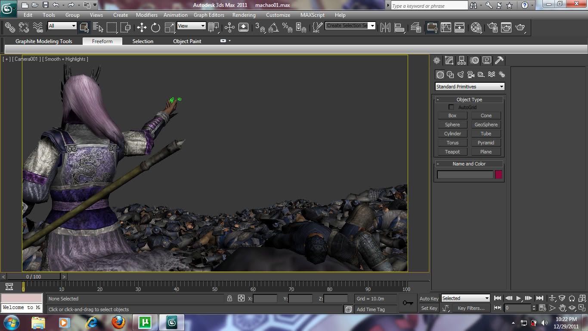Switch to Graphite Modeling Tools tab
This screenshot has width=588, height=331.
click(x=44, y=41)
